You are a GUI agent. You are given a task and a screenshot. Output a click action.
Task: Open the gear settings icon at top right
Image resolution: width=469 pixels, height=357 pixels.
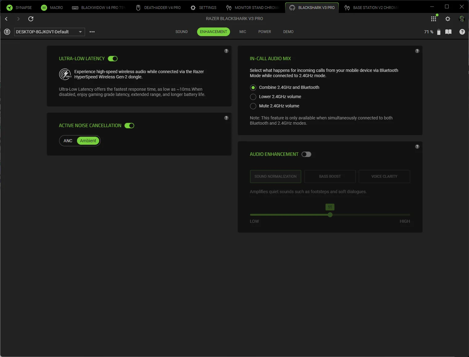448,19
